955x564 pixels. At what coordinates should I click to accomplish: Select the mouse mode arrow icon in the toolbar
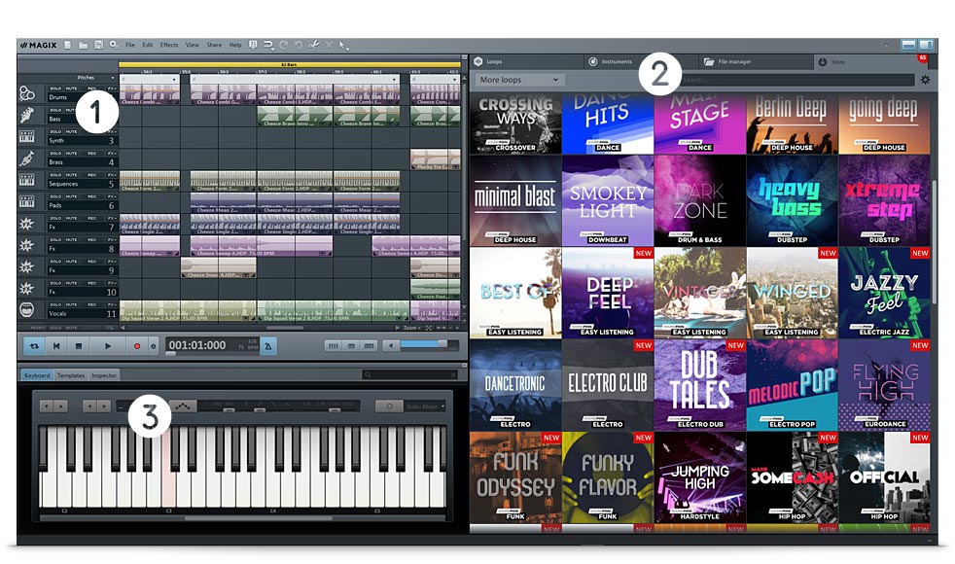343,45
